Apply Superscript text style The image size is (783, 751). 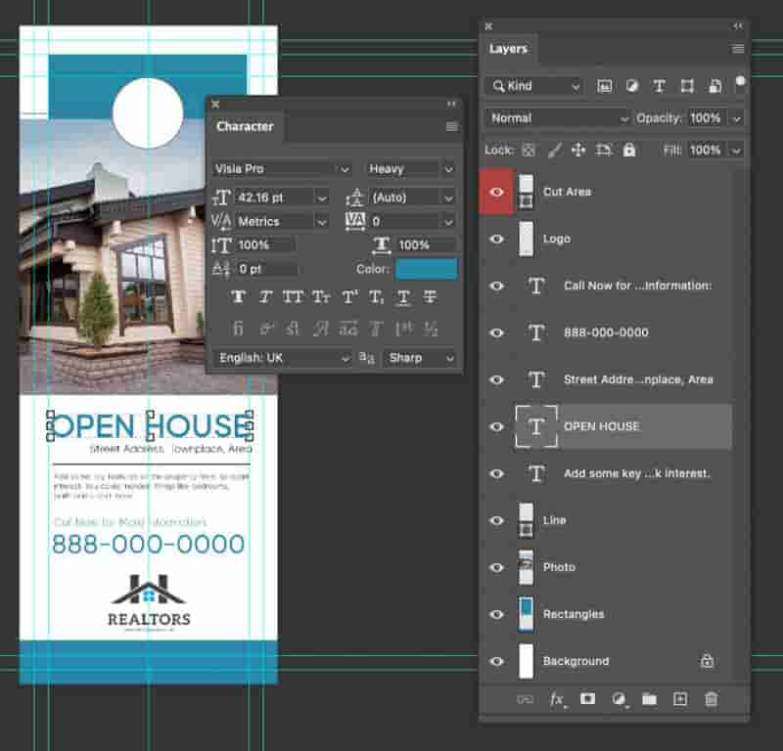coord(349,297)
